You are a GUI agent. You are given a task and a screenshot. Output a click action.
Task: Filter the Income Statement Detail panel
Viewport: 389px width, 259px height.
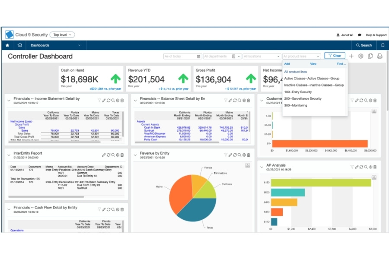click(99, 101)
